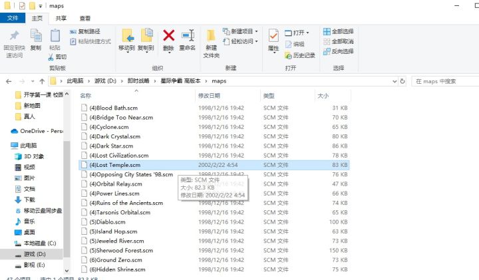Click the Music (音乐) note icon
479x280 pixels.
pyautogui.click(x=18, y=221)
